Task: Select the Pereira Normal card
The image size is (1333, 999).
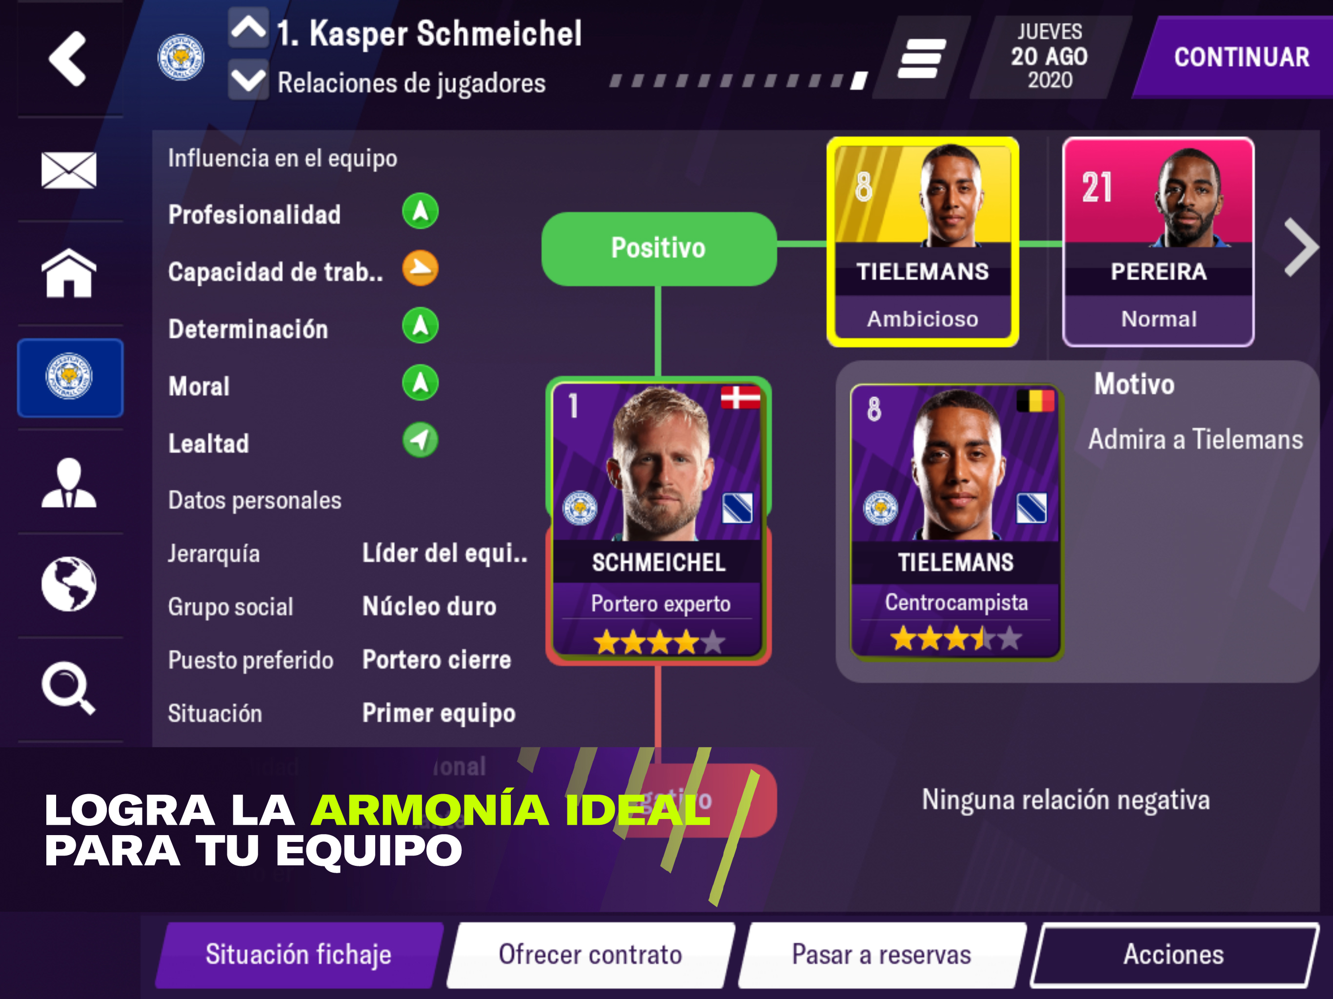Action: pyautogui.click(x=1158, y=241)
